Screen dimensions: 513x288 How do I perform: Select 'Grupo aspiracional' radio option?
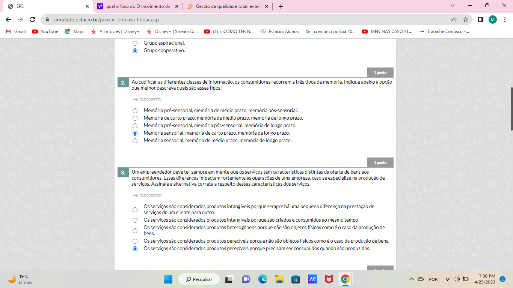(x=135, y=43)
